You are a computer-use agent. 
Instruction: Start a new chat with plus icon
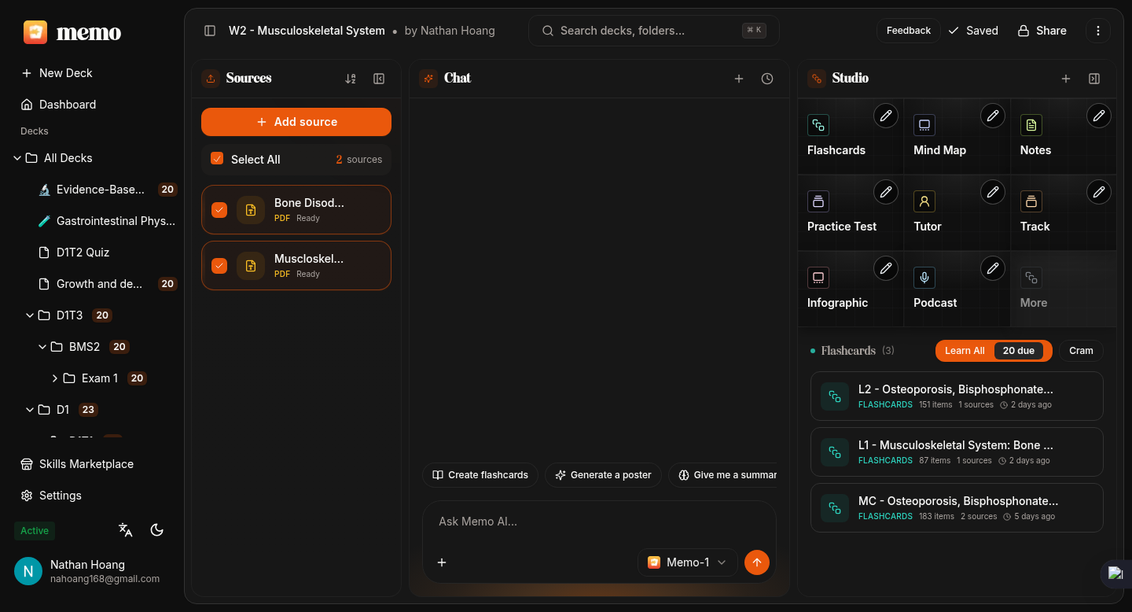pyautogui.click(x=739, y=79)
